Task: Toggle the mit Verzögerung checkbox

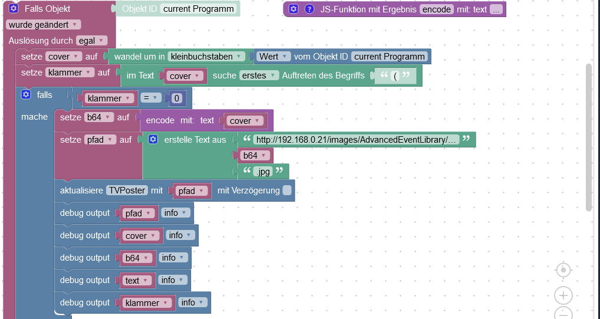Action: coord(287,190)
